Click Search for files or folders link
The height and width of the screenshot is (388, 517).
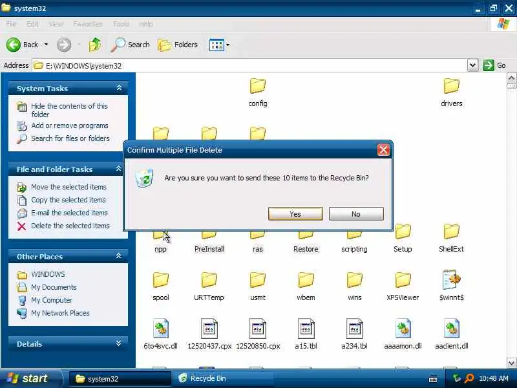[70, 138]
